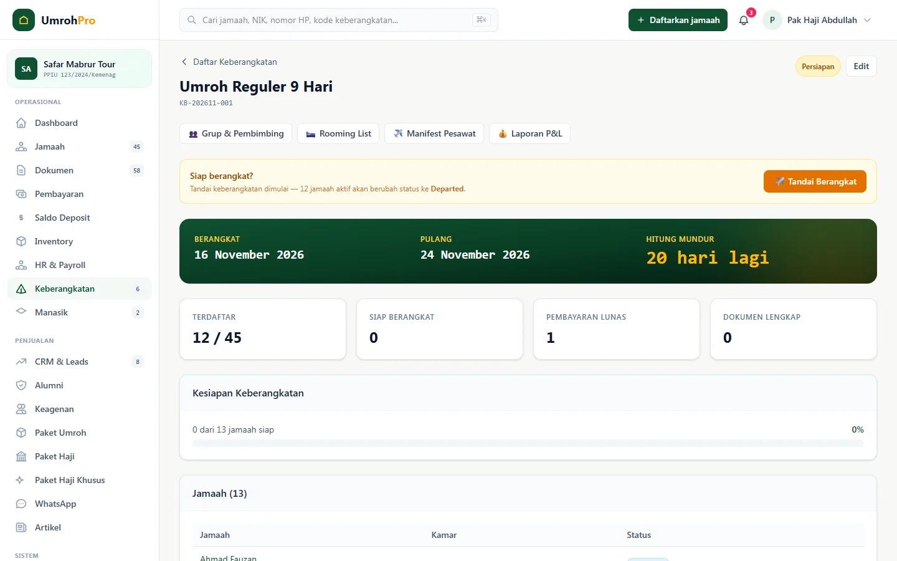Go to Keagenan in the sidebar
This screenshot has height=561, width=897.
coord(80,409)
